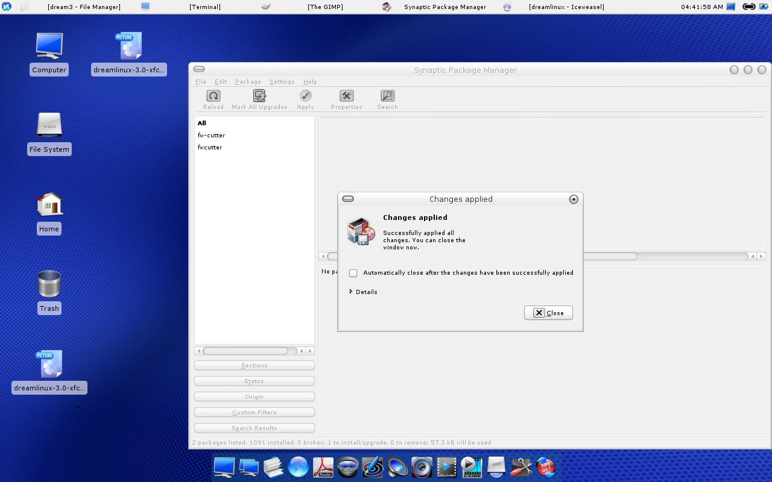Expand the Details section in the dialog
The width and height of the screenshot is (772, 482).
click(x=363, y=292)
